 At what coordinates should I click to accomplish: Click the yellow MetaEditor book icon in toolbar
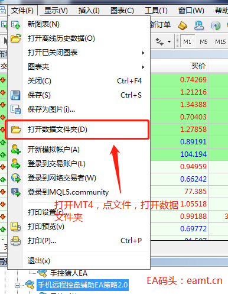[183, 25]
